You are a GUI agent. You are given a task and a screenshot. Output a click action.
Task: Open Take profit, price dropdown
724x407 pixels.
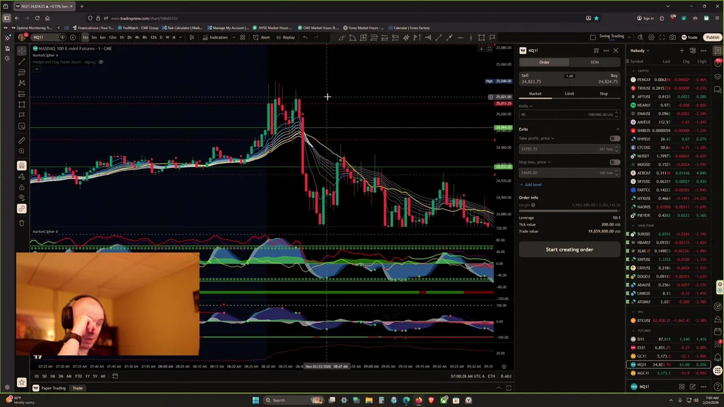point(536,138)
